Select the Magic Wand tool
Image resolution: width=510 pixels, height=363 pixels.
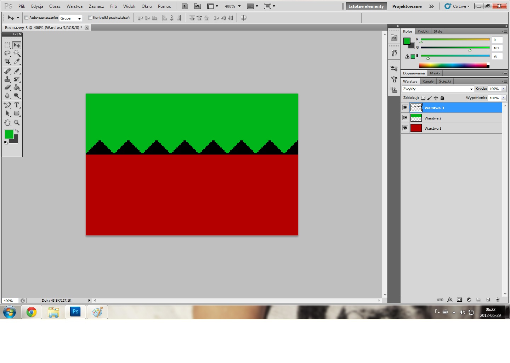point(17,53)
